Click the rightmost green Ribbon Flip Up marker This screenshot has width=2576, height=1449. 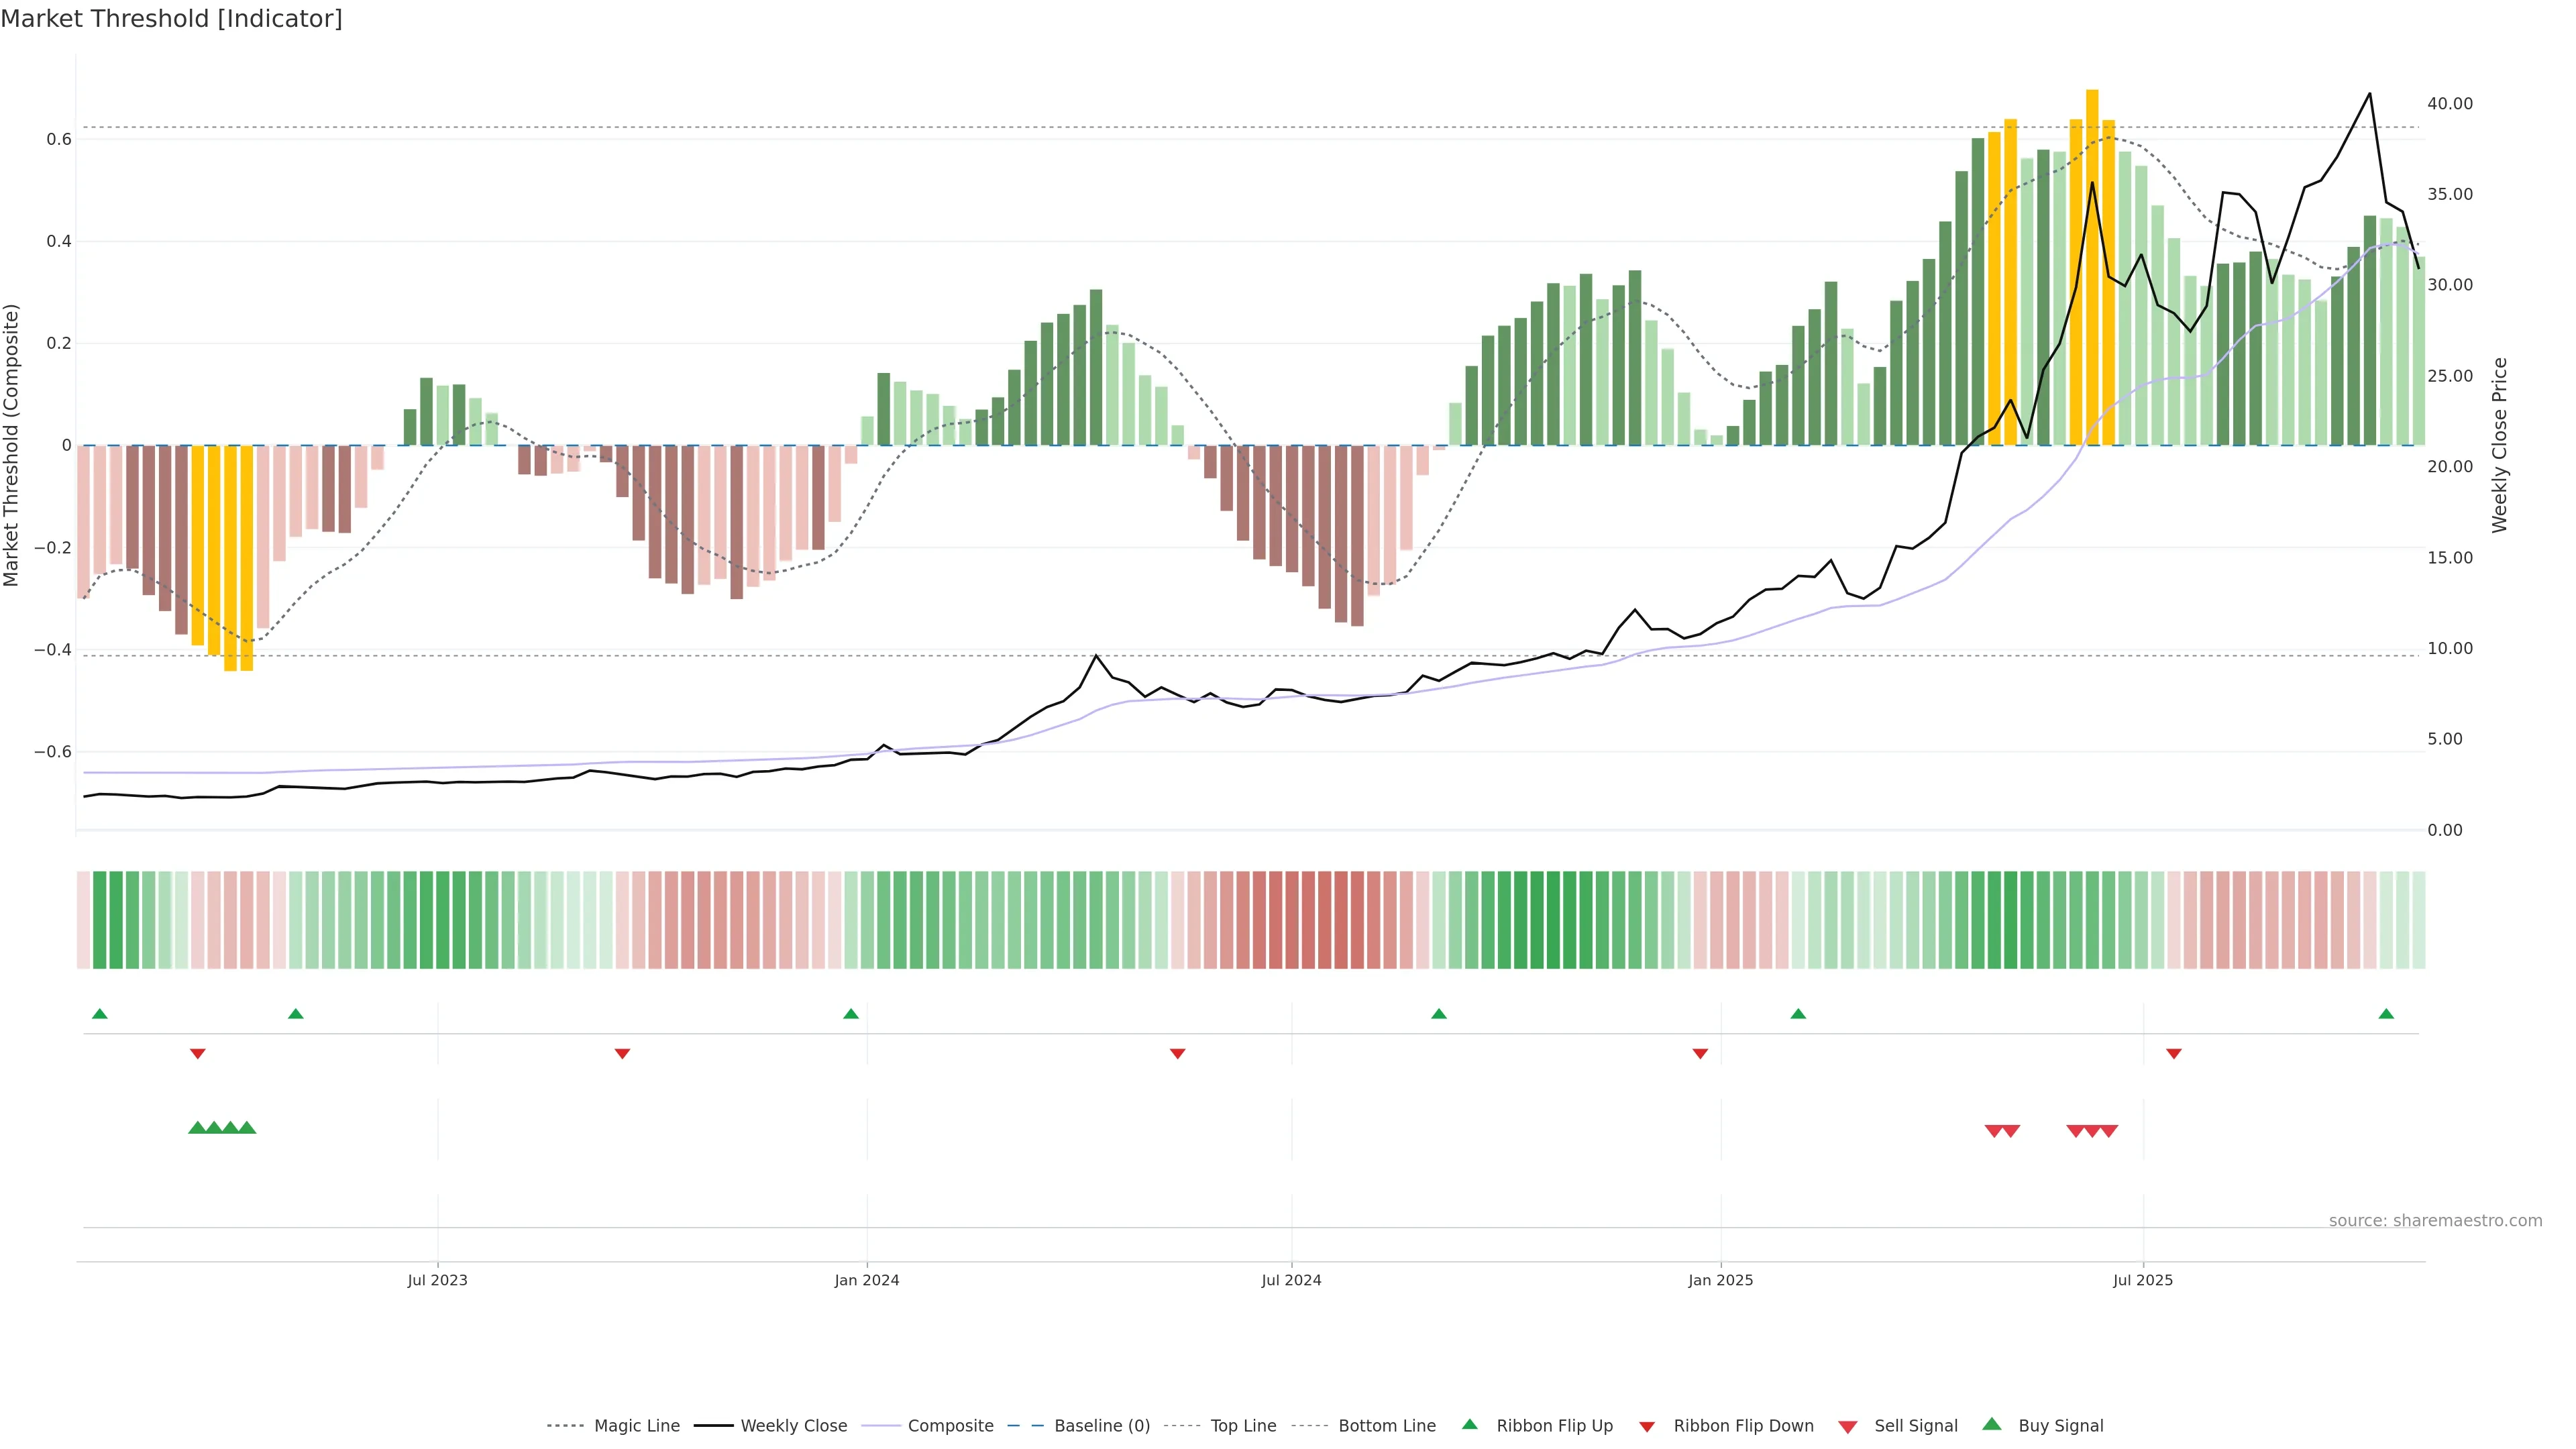pos(2386,1014)
